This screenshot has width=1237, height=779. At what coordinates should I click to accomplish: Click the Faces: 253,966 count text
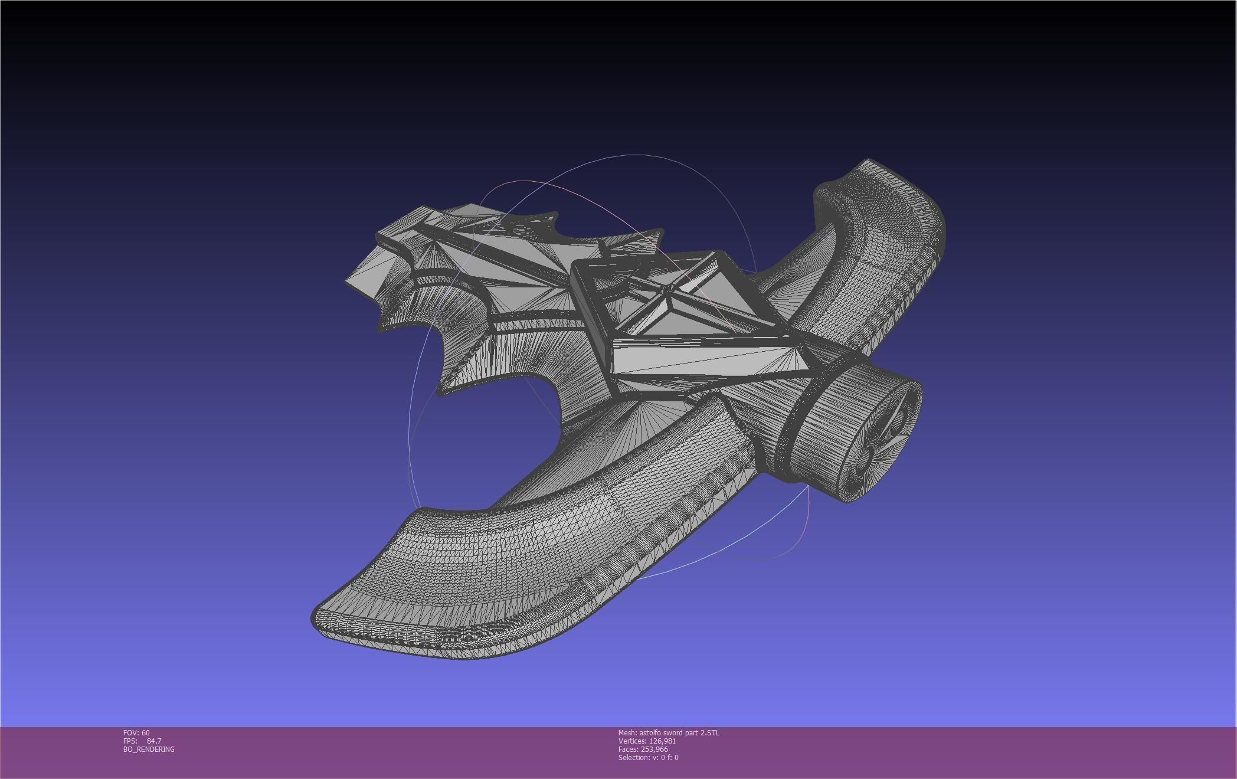(643, 749)
